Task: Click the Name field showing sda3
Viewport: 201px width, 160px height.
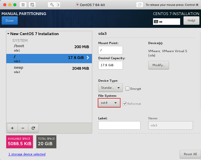Action: coord(171,125)
